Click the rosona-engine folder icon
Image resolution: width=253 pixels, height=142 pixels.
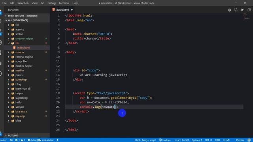(x=13, y=57)
